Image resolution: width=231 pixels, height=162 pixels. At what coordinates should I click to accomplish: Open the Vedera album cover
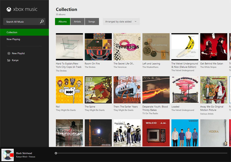pos(214,133)
